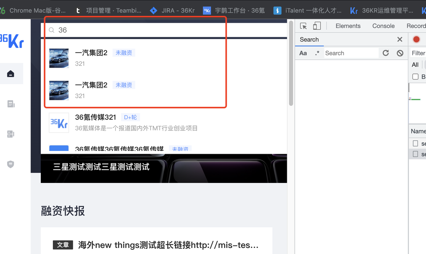
Task: Open the 宇鹊工作台 · 36氪 bookmark
Action: pyautogui.click(x=234, y=11)
